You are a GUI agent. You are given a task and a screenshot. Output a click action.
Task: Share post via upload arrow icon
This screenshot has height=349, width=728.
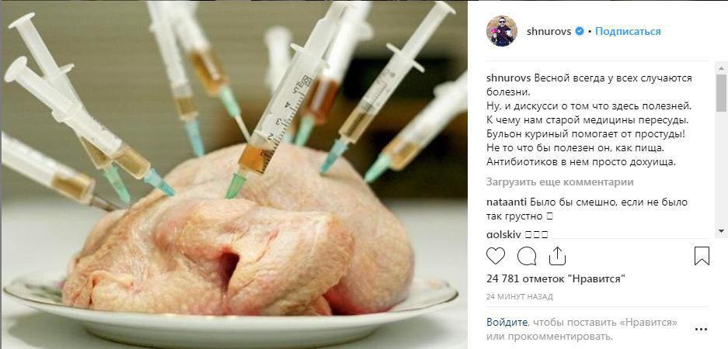(557, 256)
